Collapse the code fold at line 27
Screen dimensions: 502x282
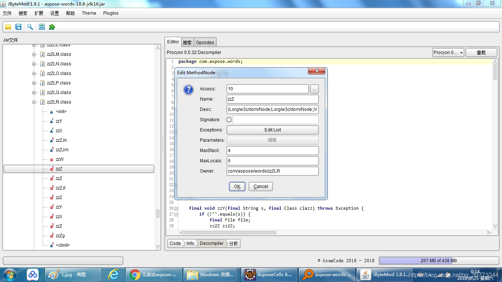coord(176,214)
